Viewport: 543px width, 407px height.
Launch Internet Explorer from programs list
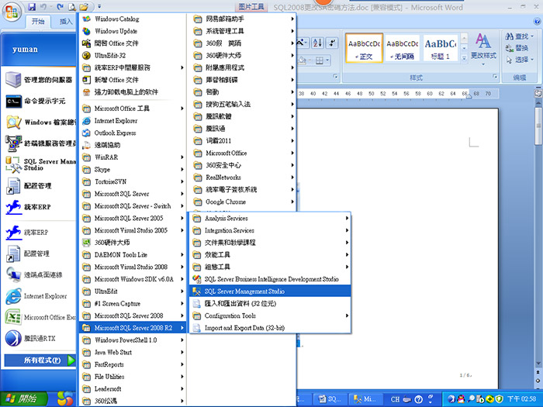click(x=133, y=121)
